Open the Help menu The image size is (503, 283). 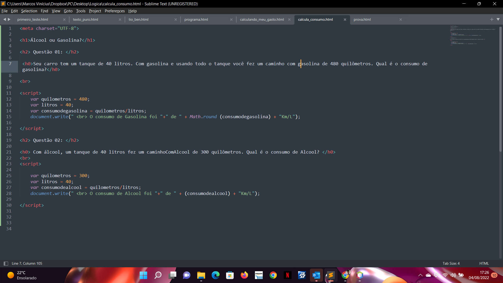click(x=132, y=11)
